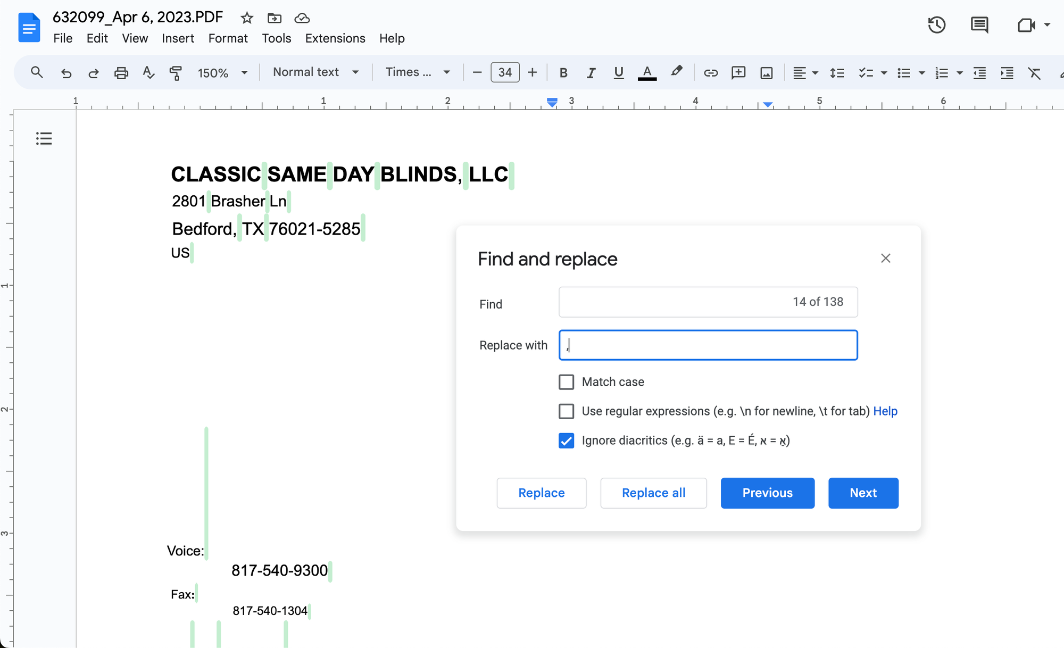Expand video call options arrow
The image size is (1064, 648).
pyautogui.click(x=1047, y=25)
